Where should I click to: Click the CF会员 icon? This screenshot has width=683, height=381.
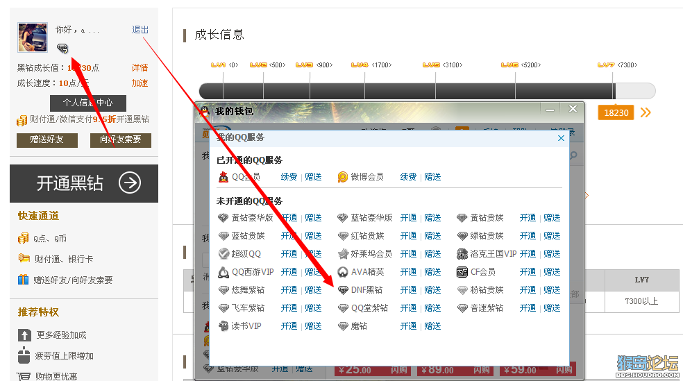coord(462,272)
